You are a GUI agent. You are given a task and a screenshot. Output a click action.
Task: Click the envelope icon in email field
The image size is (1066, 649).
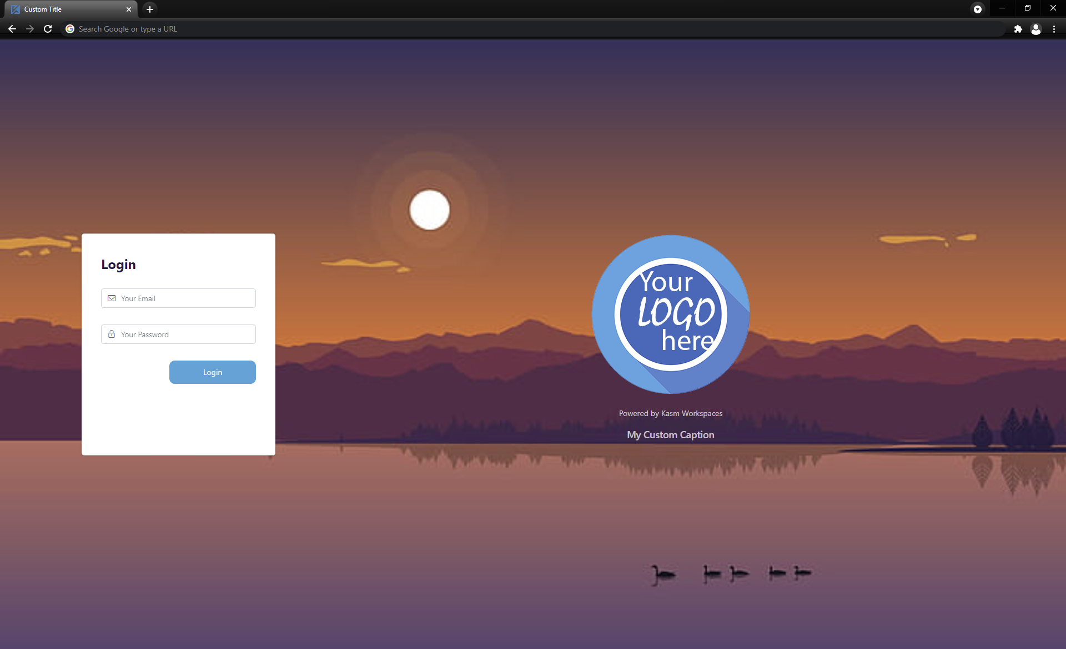pyautogui.click(x=112, y=298)
